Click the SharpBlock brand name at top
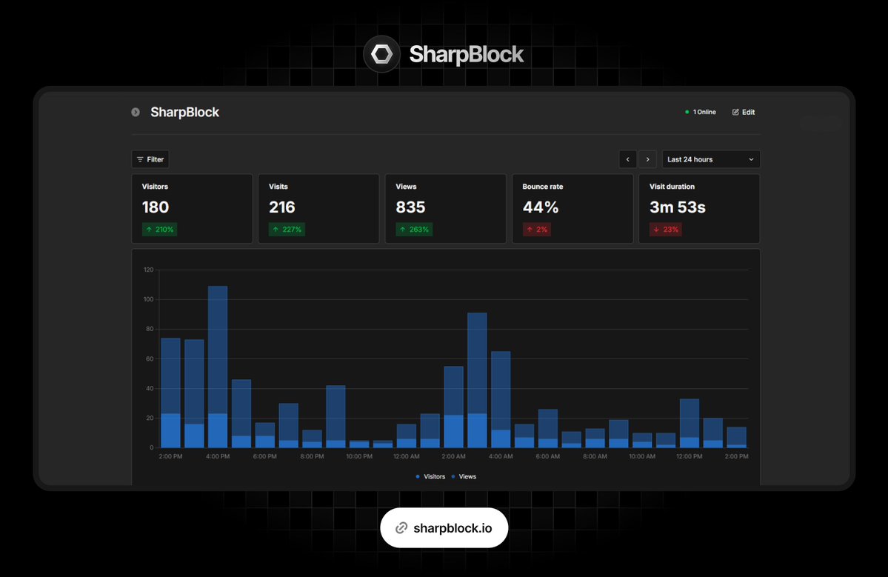The image size is (888, 577). coord(467,54)
